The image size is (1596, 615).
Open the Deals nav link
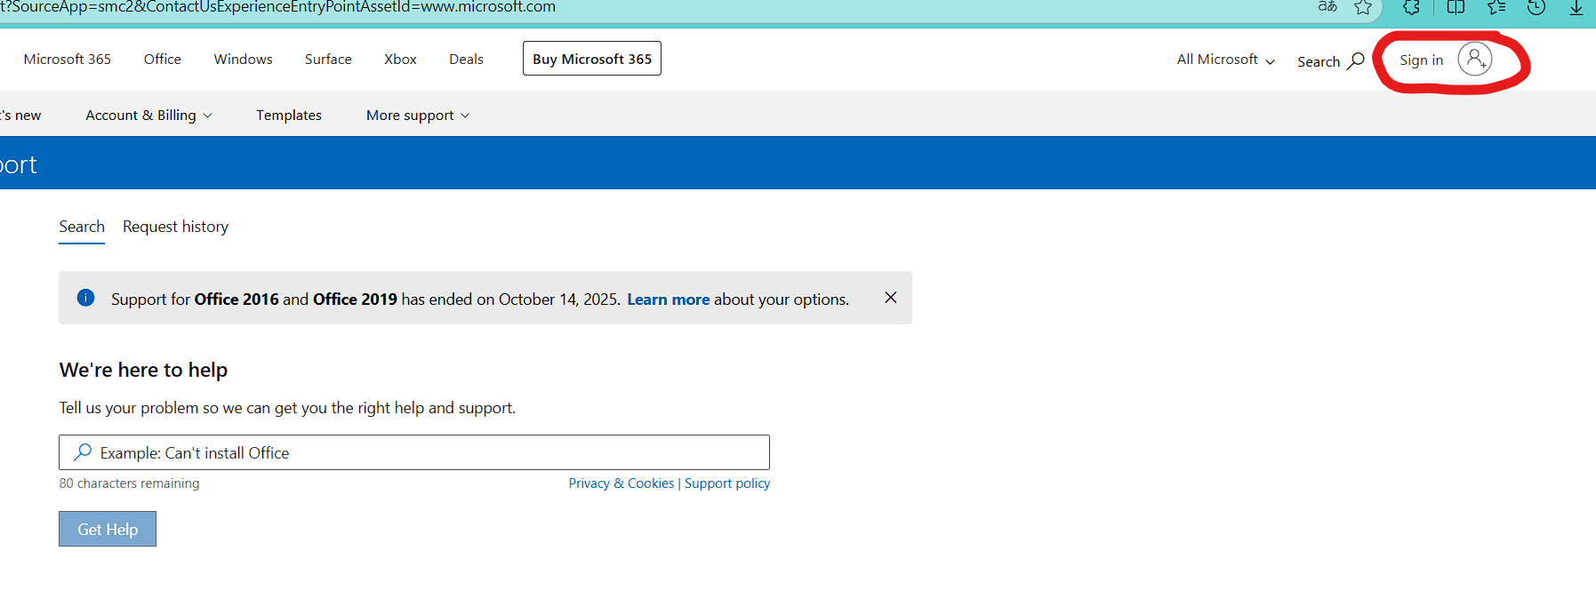[x=466, y=59]
